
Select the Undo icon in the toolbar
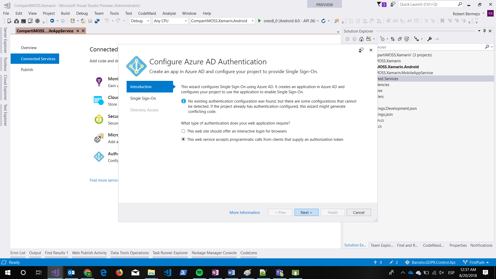pos(107,21)
